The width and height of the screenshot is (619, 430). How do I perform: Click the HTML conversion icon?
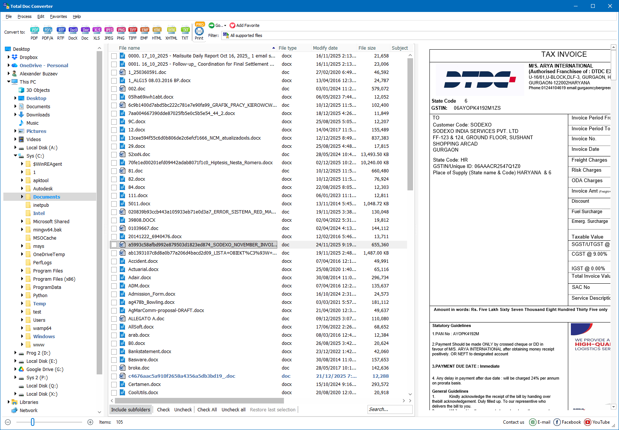[x=157, y=32]
